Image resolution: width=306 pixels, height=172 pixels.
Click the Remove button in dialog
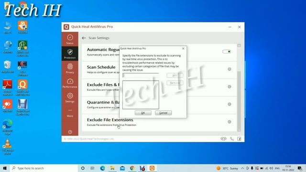[175, 83]
